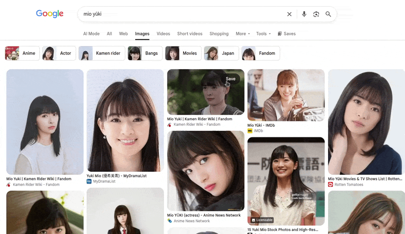This screenshot has height=234, width=405.
Task: Click the MyDramaList source favicon
Action: click(89, 181)
